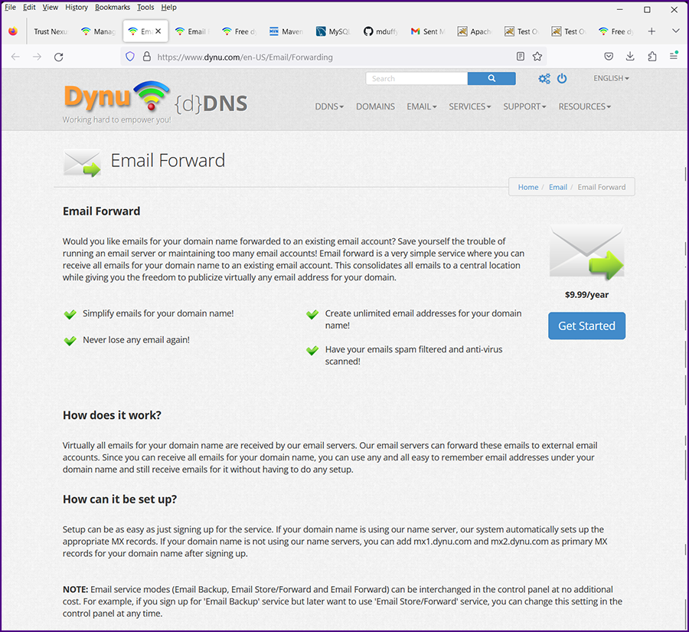Click the control panel gears icon
The image size is (689, 632).
544,79
